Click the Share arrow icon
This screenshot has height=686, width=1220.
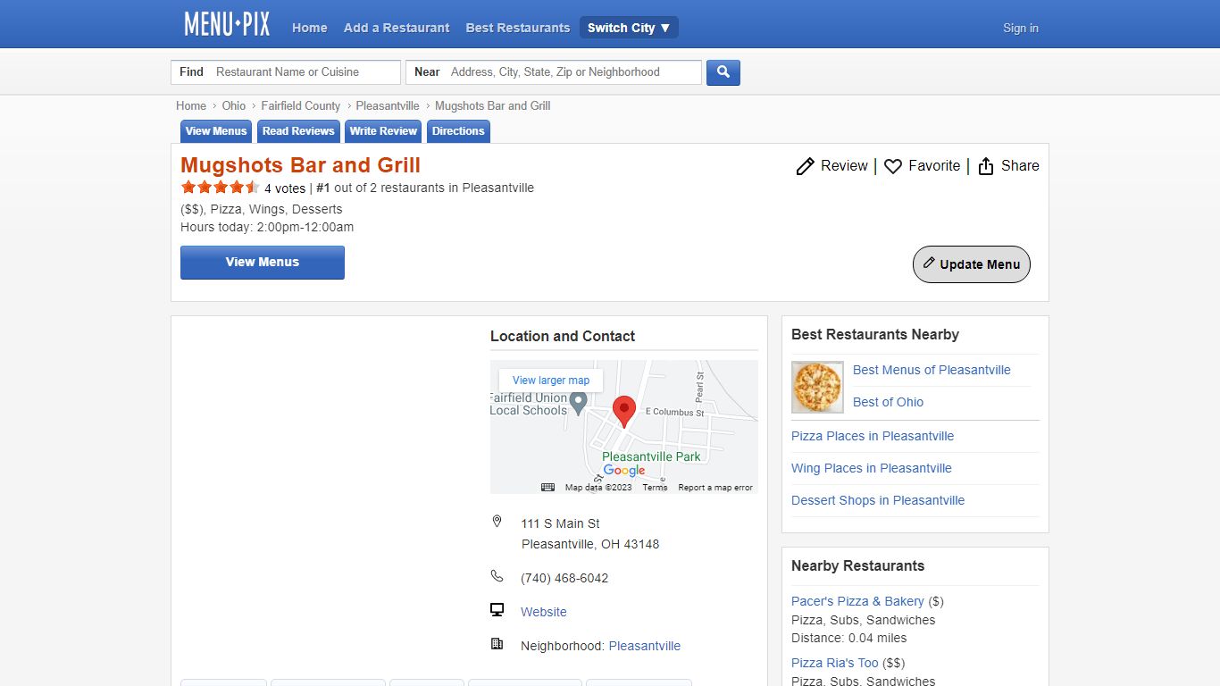(986, 166)
